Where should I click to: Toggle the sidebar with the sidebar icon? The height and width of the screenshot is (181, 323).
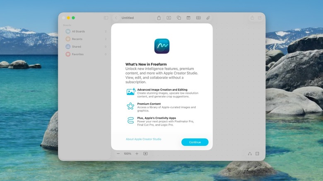[106, 18]
